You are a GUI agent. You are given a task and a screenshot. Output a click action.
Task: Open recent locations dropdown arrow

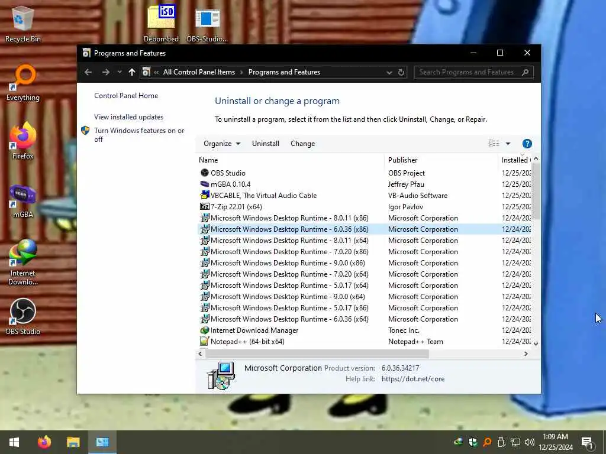(120, 72)
